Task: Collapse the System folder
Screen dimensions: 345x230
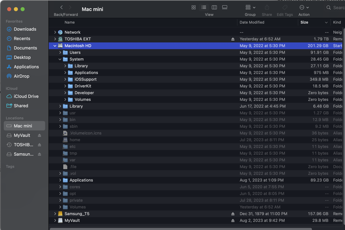Action: click(60, 59)
